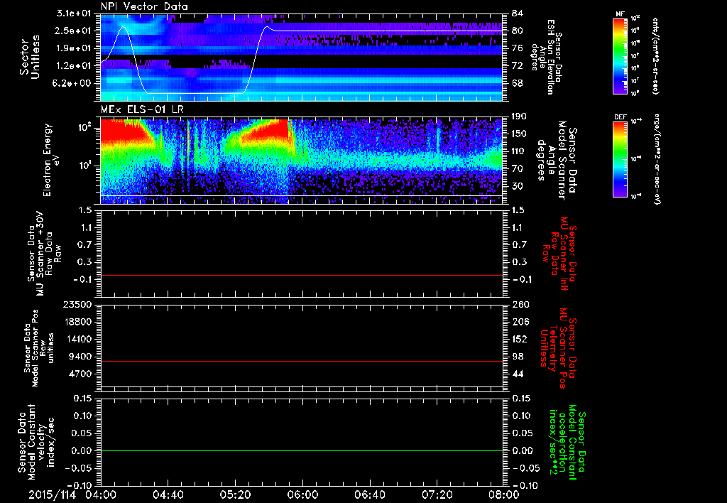Screen dimensions: 727x503
Task: Click the MEx ELS-01 LR panel title
Action: click(x=142, y=110)
